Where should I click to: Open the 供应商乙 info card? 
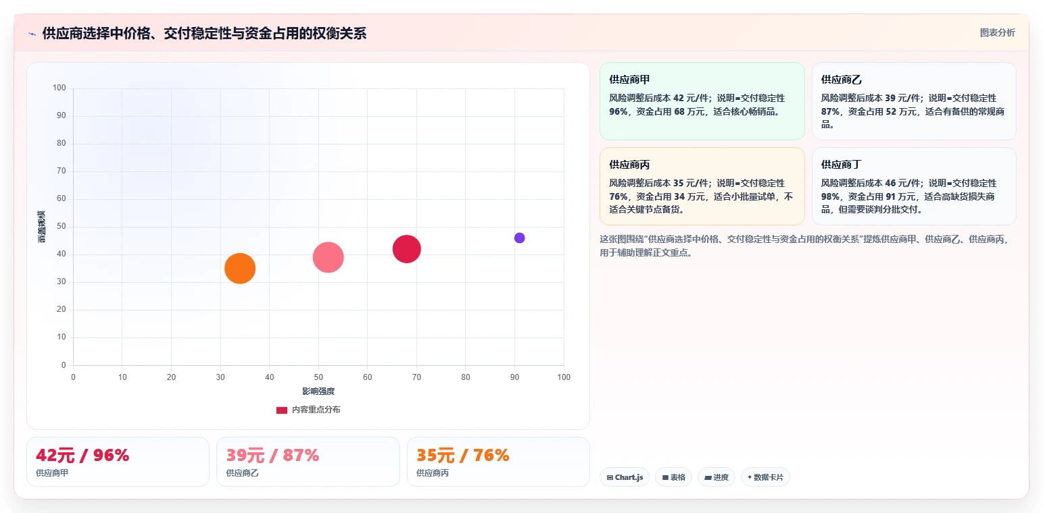(x=914, y=101)
